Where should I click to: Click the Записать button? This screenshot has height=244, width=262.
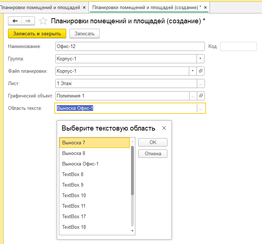click(84, 33)
